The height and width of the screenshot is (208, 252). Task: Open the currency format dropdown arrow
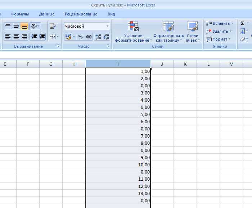click(74, 37)
